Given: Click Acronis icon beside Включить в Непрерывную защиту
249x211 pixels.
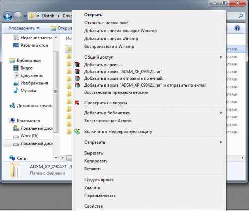Looking at the screenshot, I should (x=77, y=132).
